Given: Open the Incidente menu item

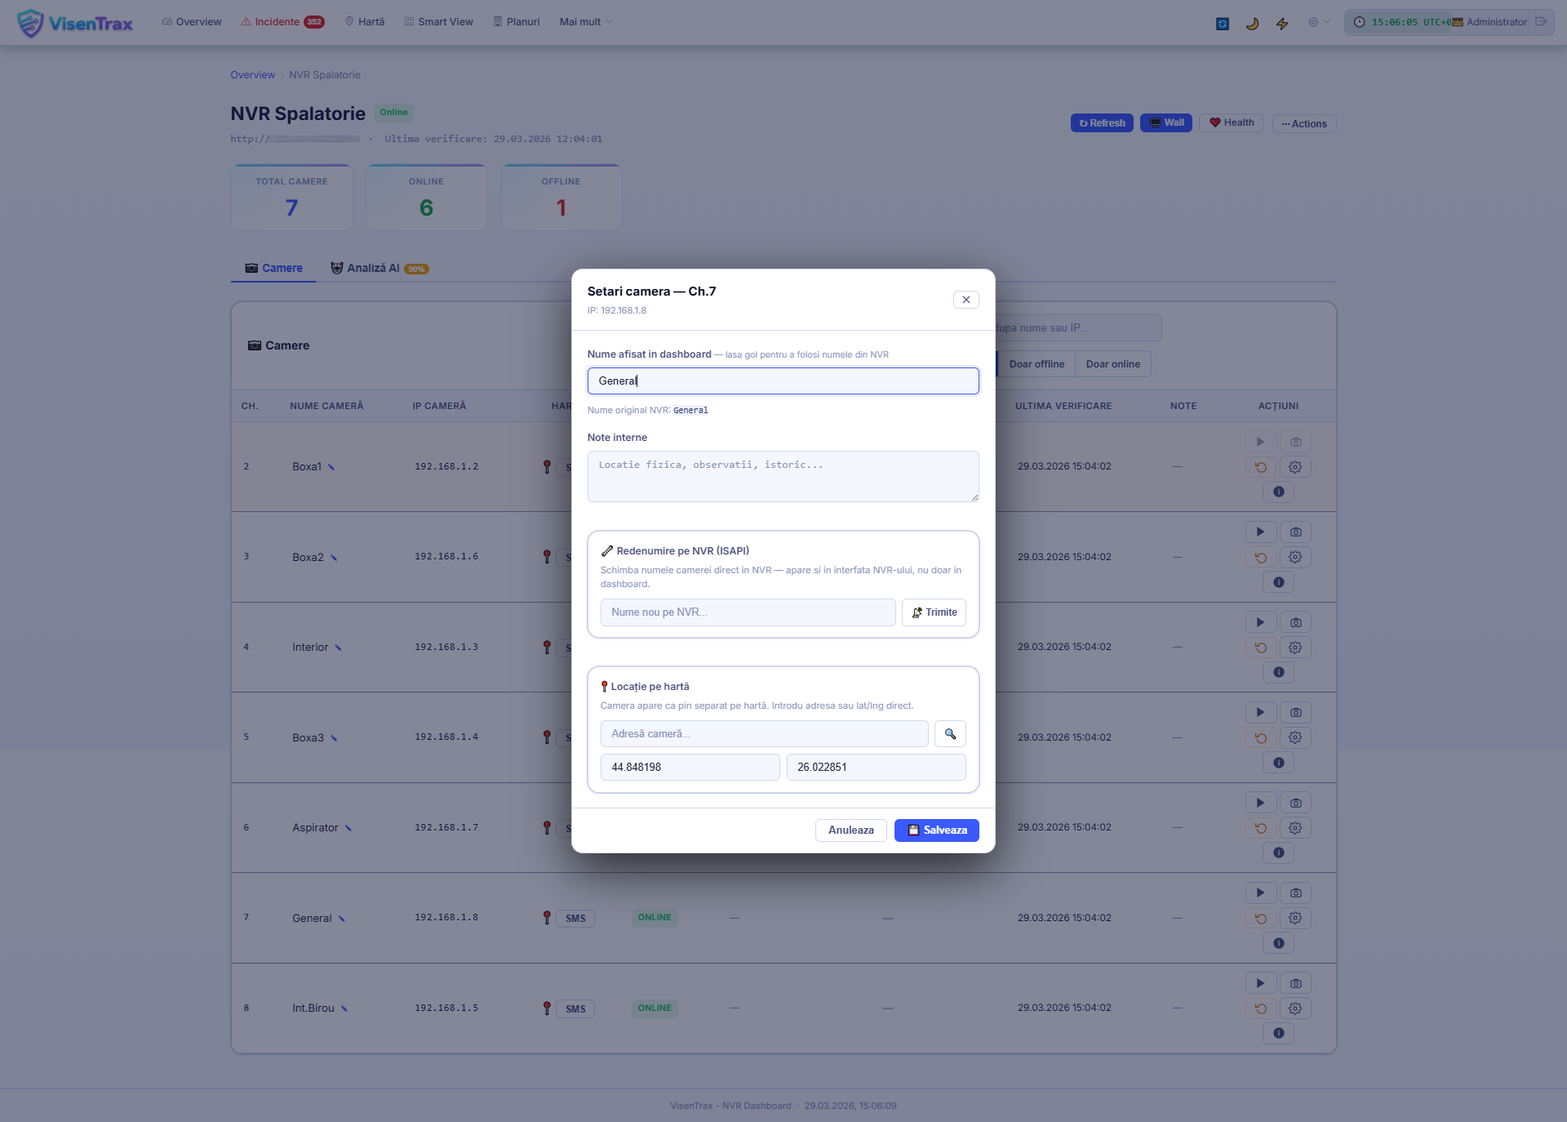Looking at the screenshot, I should 282,22.
